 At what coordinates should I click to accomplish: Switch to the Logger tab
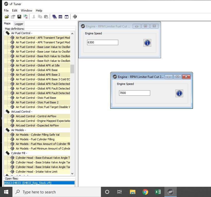pyautogui.click(x=19, y=24)
